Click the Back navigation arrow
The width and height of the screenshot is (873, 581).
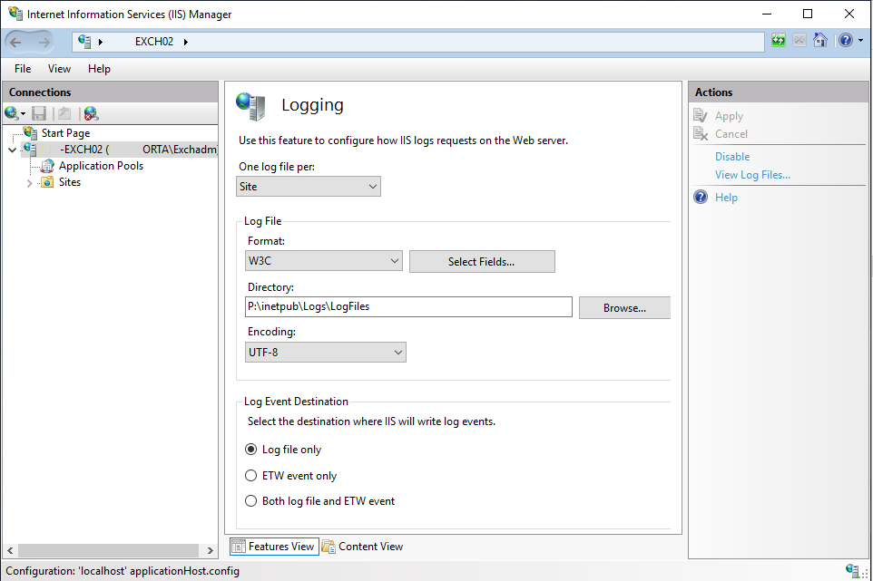[x=16, y=42]
